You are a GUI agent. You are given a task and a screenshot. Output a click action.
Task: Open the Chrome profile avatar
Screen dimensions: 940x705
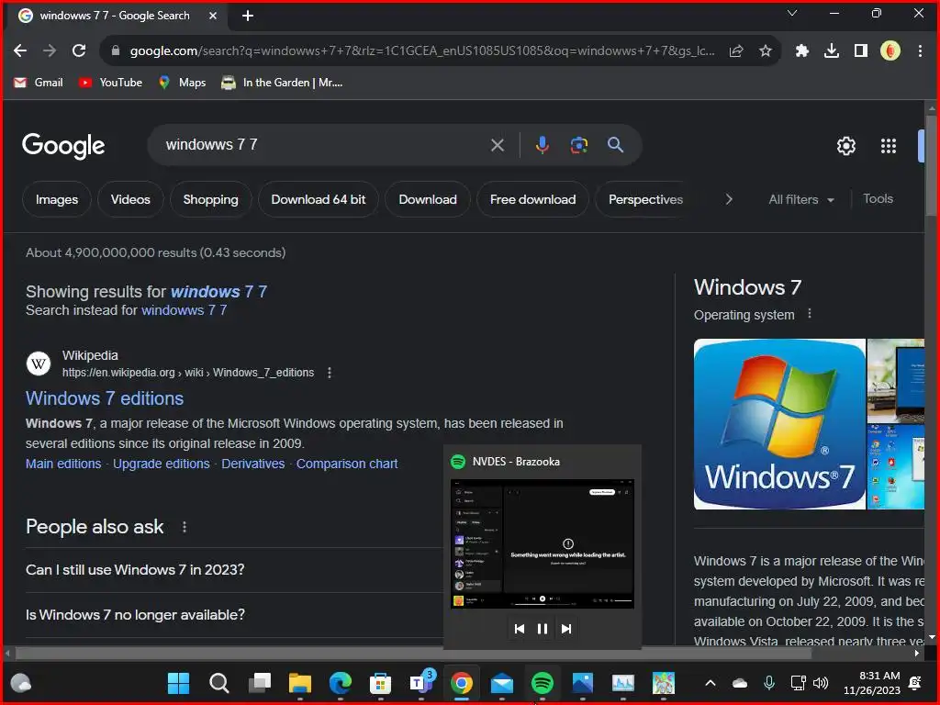(x=890, y=51)
